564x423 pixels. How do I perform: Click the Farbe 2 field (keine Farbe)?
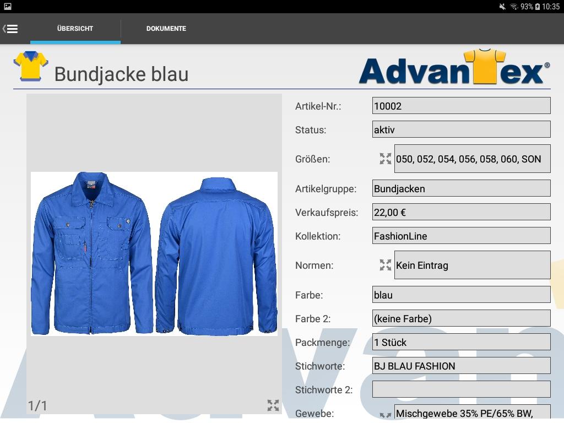[461, 319]
